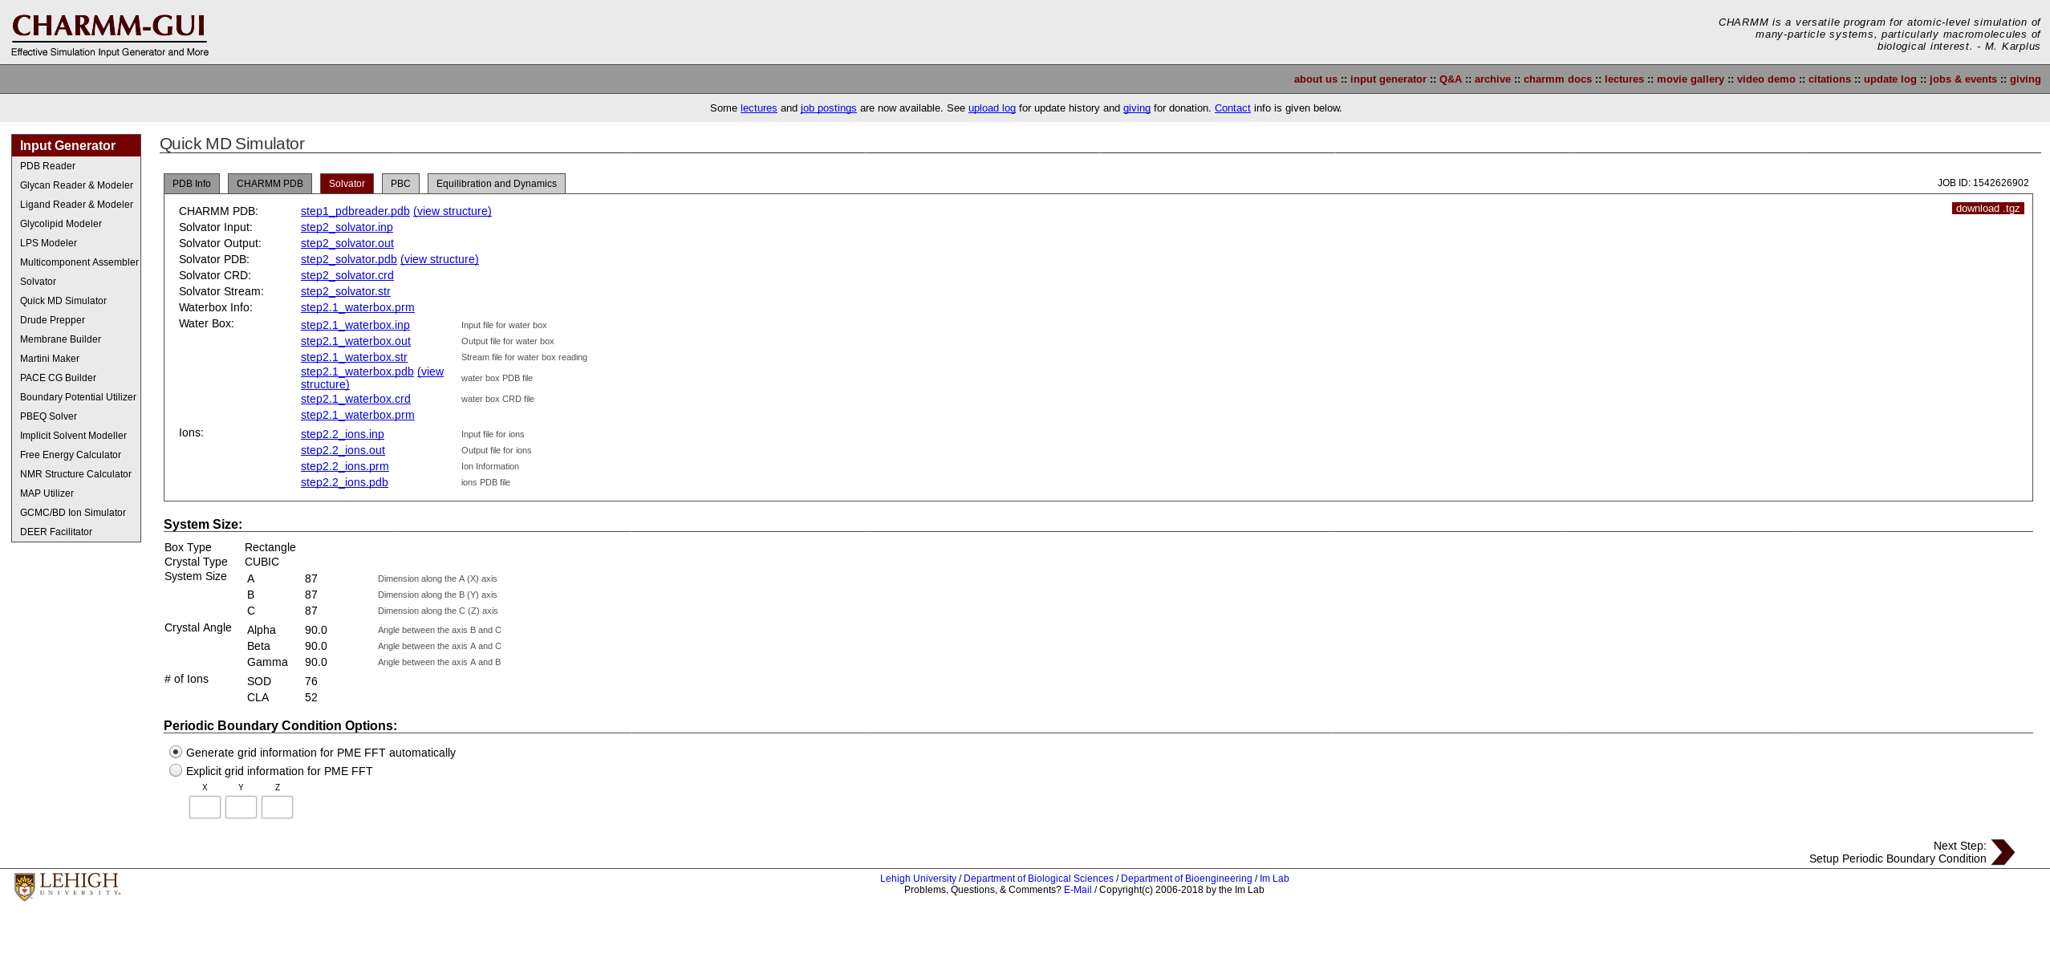
Task: Switch to the PDB Info tab
Action: point(192,184)
